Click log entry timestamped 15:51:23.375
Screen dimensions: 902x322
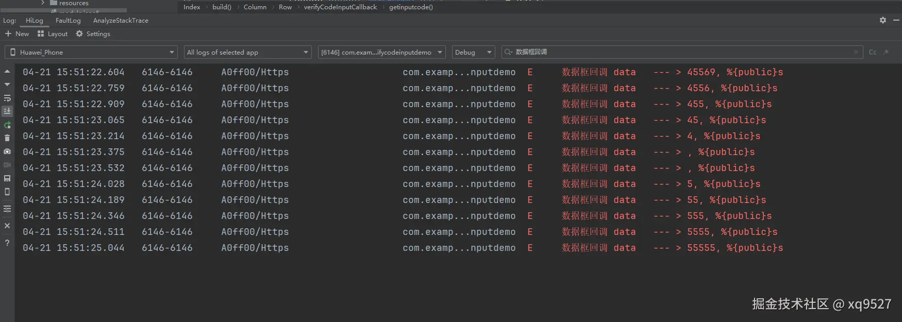(458, 152)
